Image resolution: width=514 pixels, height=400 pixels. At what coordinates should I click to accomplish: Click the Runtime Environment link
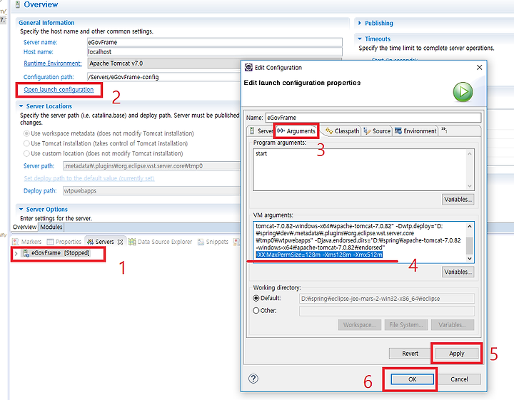tap(52, 63)
